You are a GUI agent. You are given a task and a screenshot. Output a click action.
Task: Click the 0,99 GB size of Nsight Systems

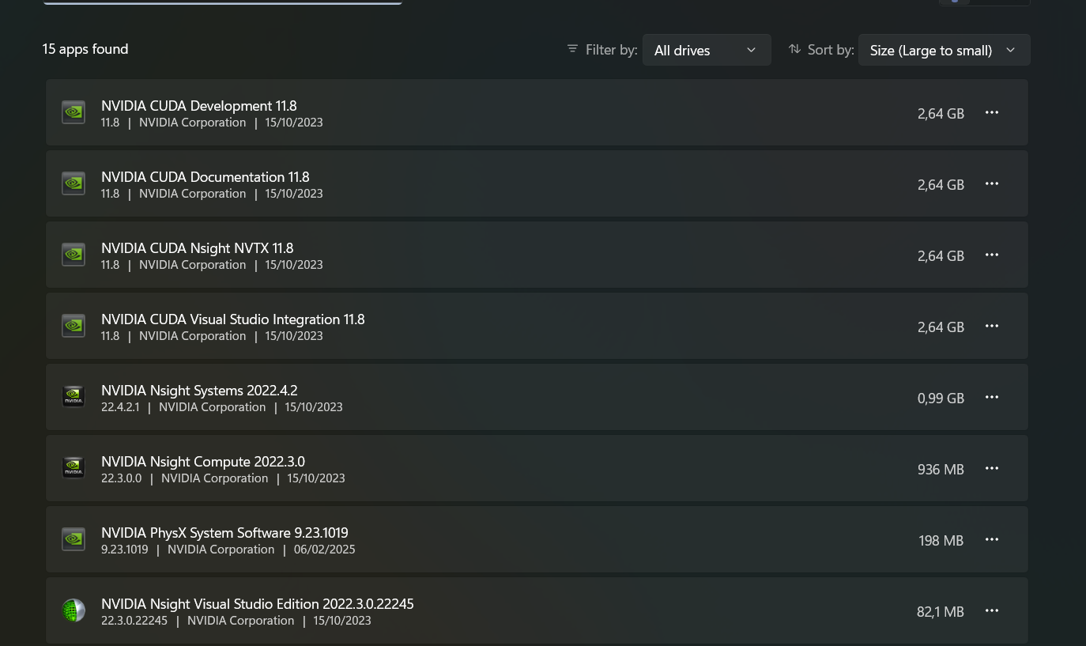point(941,399)
